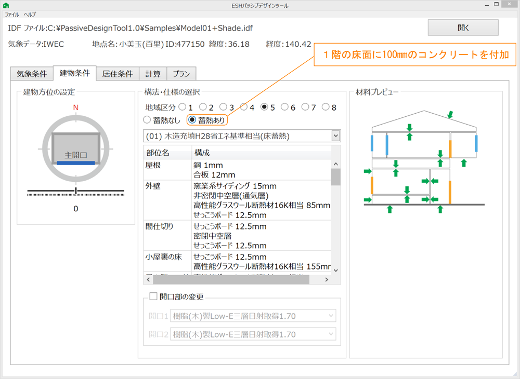Select 地域区分 radio button 6

coord(284,107)
